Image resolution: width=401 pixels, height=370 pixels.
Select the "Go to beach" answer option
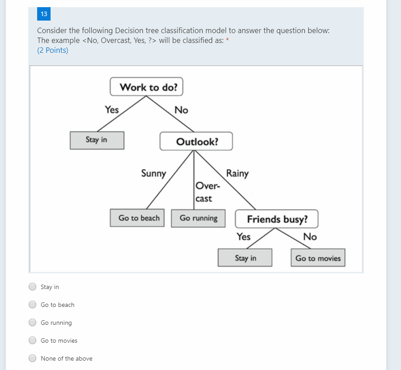click(x=32, y=304)
